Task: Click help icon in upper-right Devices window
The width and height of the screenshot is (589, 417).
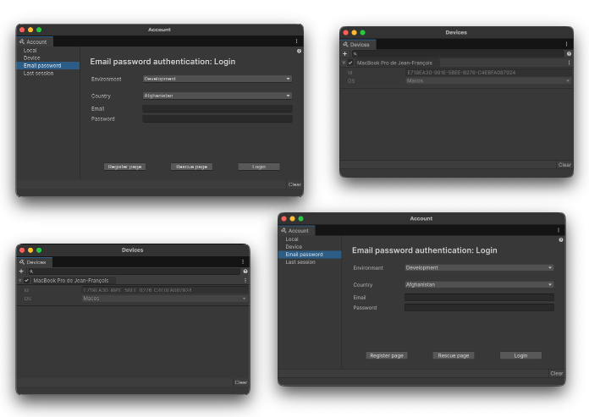Action: click(569, 53)
